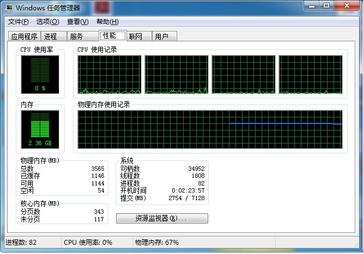Select the third CPU 使用记录 graph

pos(243,75)
